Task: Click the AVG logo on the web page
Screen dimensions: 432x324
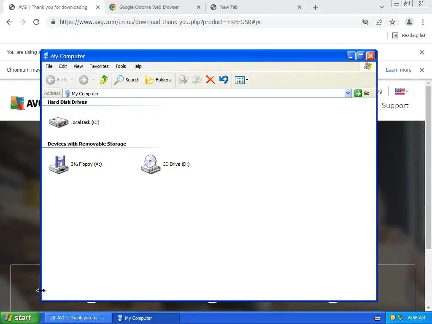Action: coord(25,103)
